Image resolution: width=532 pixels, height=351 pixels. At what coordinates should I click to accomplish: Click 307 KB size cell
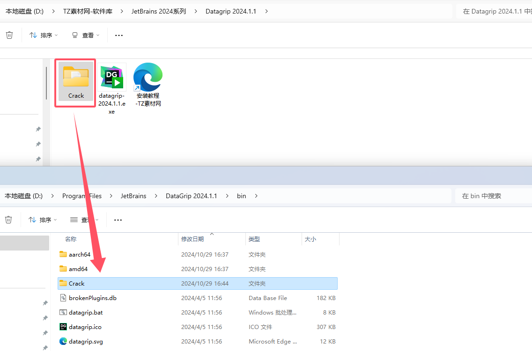tap(326, 327)
